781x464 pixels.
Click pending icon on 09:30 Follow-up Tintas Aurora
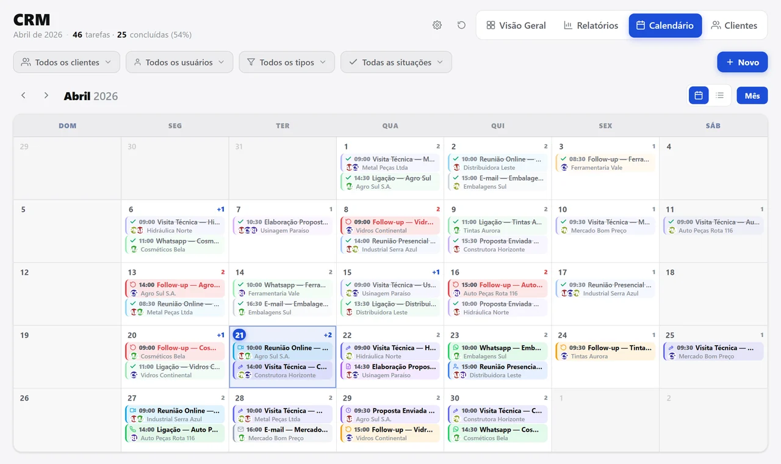(564, 348)
